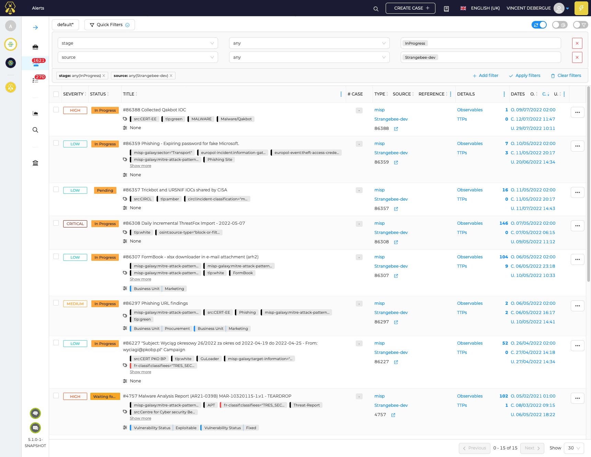Open external link for reference 86359

[x=396, y=163]
